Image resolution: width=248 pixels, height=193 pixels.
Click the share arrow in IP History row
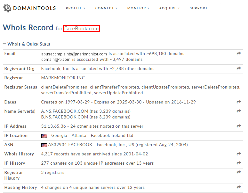click(x=239, y=163)
